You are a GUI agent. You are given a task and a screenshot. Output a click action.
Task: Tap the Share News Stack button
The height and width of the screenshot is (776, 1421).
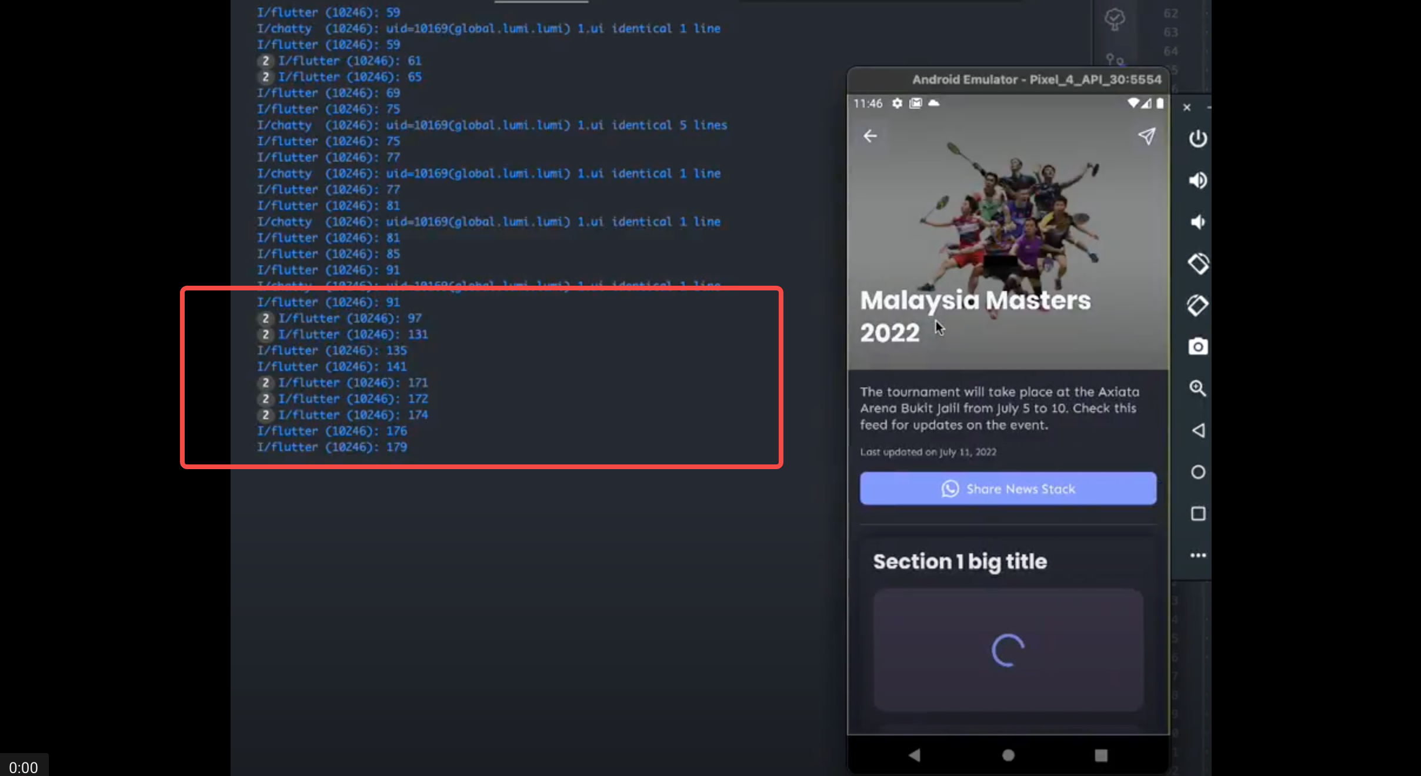pos(1008,489)
